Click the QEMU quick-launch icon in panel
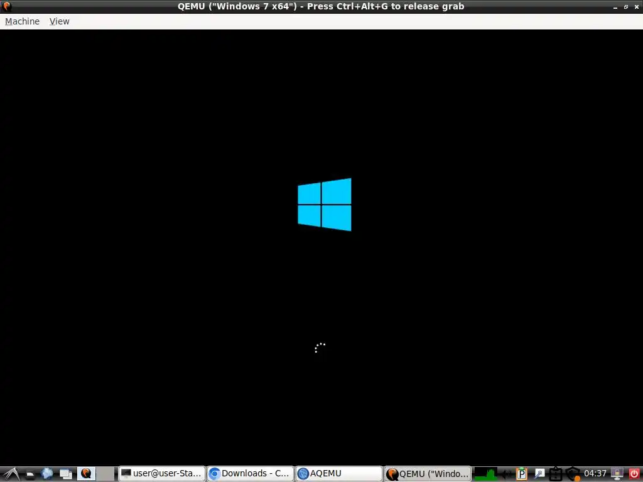Screen dimensions: 643x482 [86, 474]
